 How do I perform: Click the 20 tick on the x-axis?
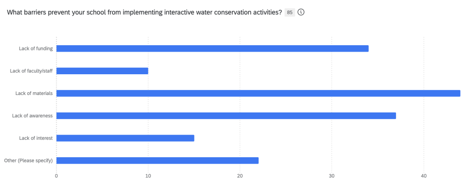click(x=240, y=176)
